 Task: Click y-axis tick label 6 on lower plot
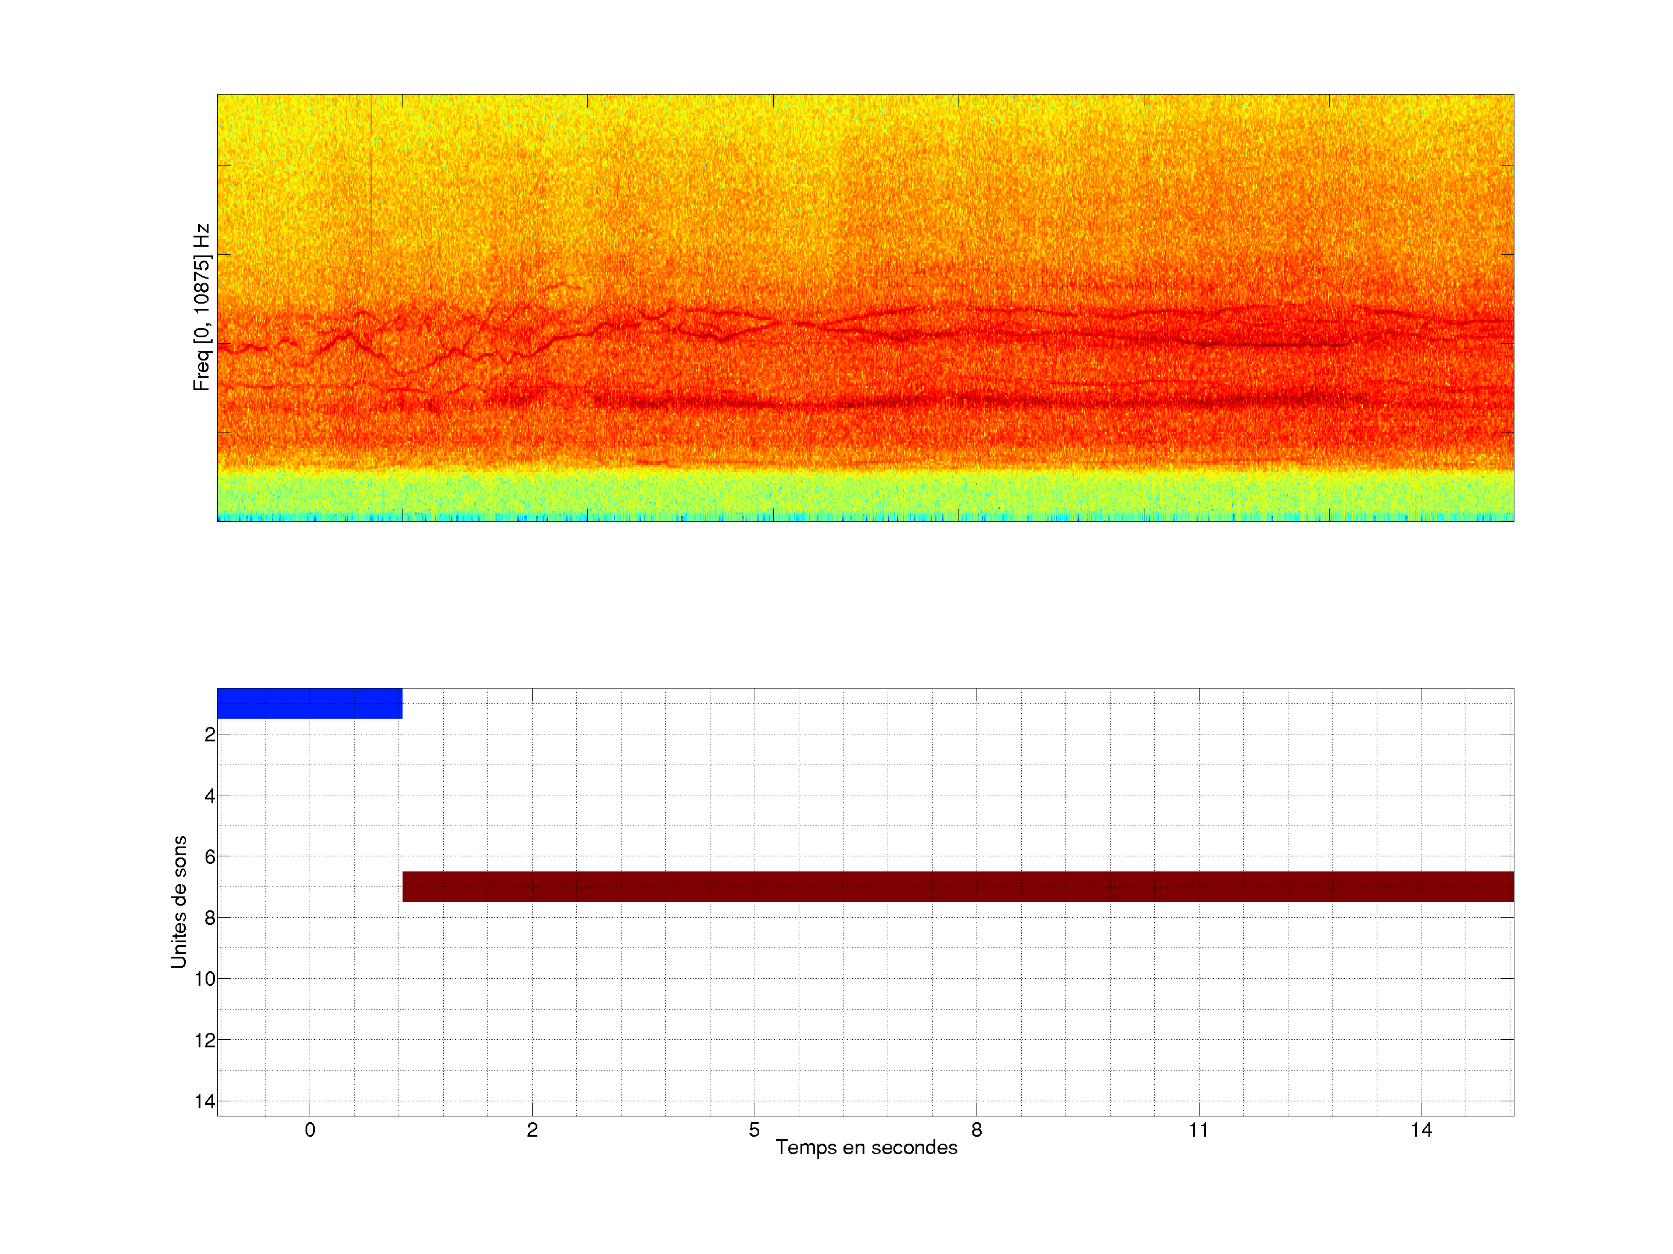pyautogui.click(x=210, y=857)
